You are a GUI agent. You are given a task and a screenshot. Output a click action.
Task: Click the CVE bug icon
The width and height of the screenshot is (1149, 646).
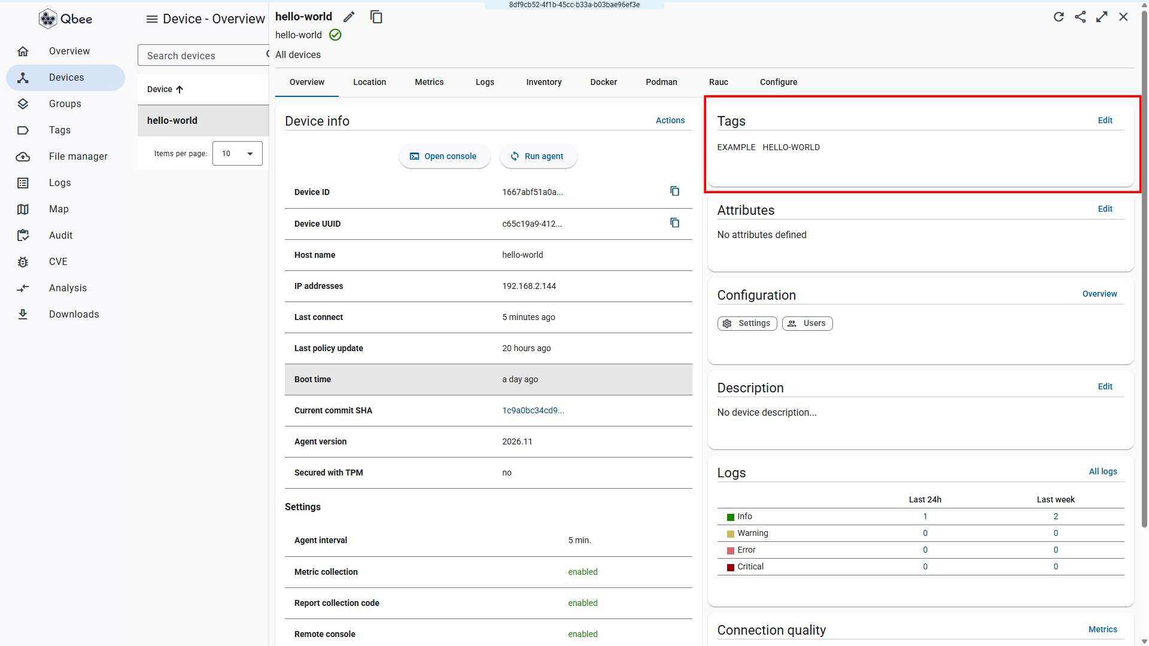(x=23, y=262)
